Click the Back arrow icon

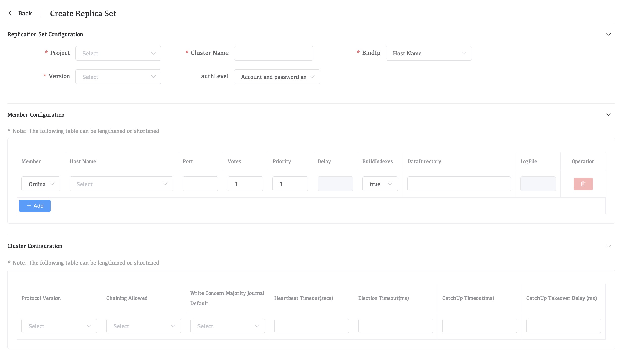(x=11, y=13)
